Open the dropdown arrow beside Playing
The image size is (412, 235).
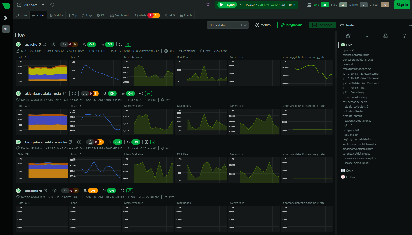241,5
